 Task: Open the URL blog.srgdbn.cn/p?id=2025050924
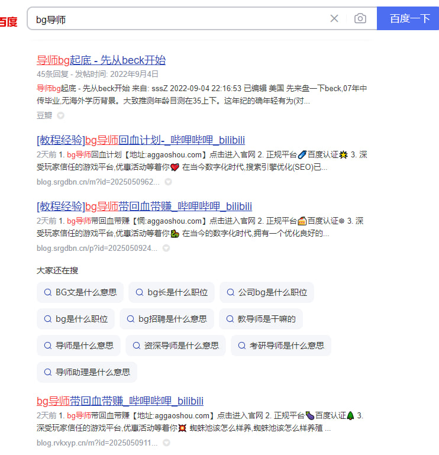(x=97, y=249)
